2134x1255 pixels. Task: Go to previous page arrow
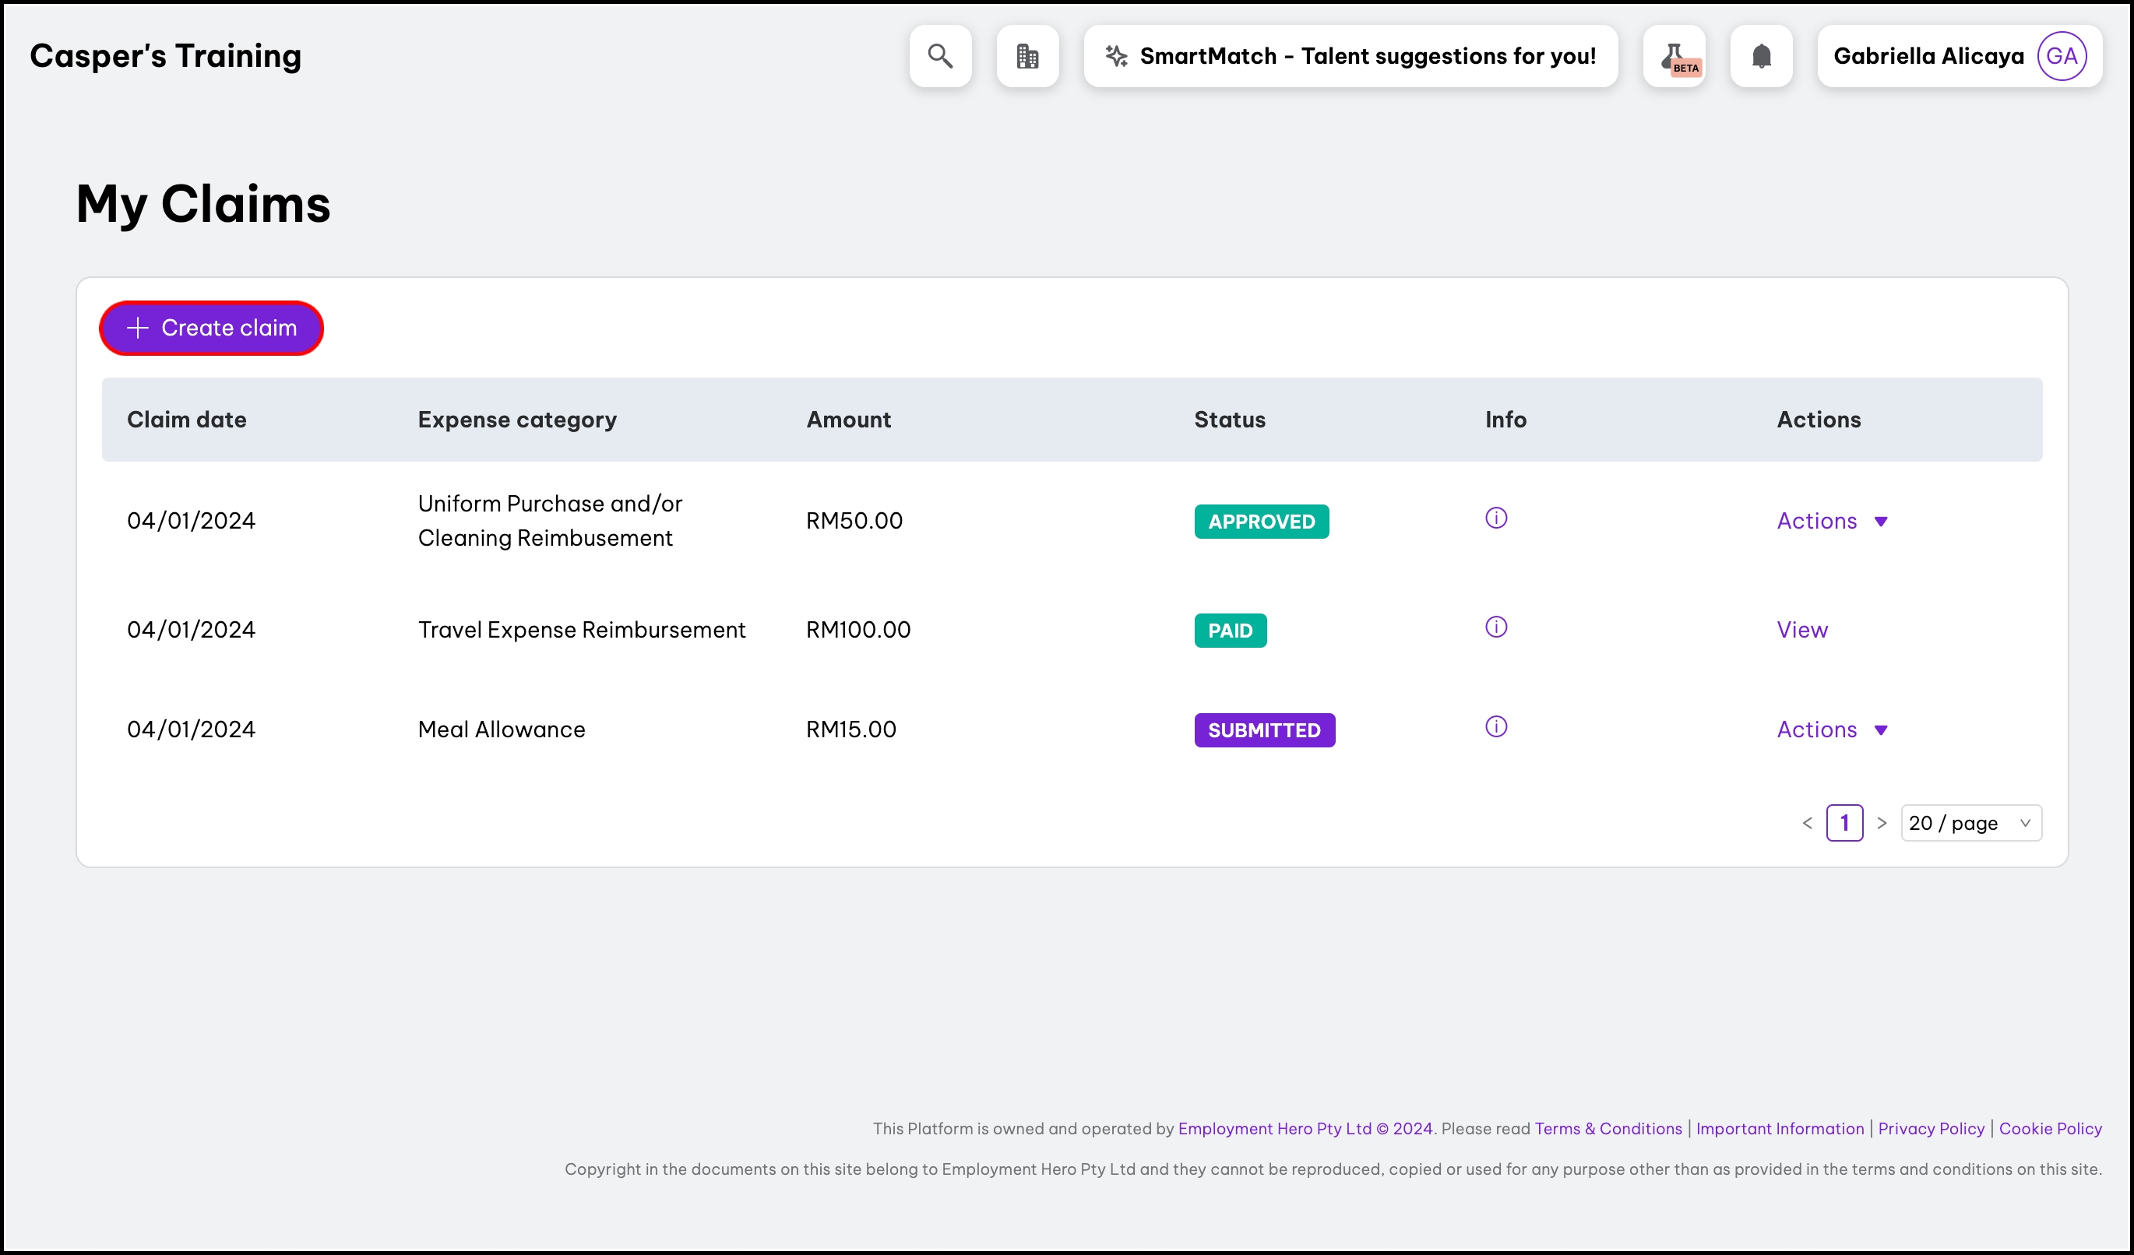click(x=1807, y=823)
